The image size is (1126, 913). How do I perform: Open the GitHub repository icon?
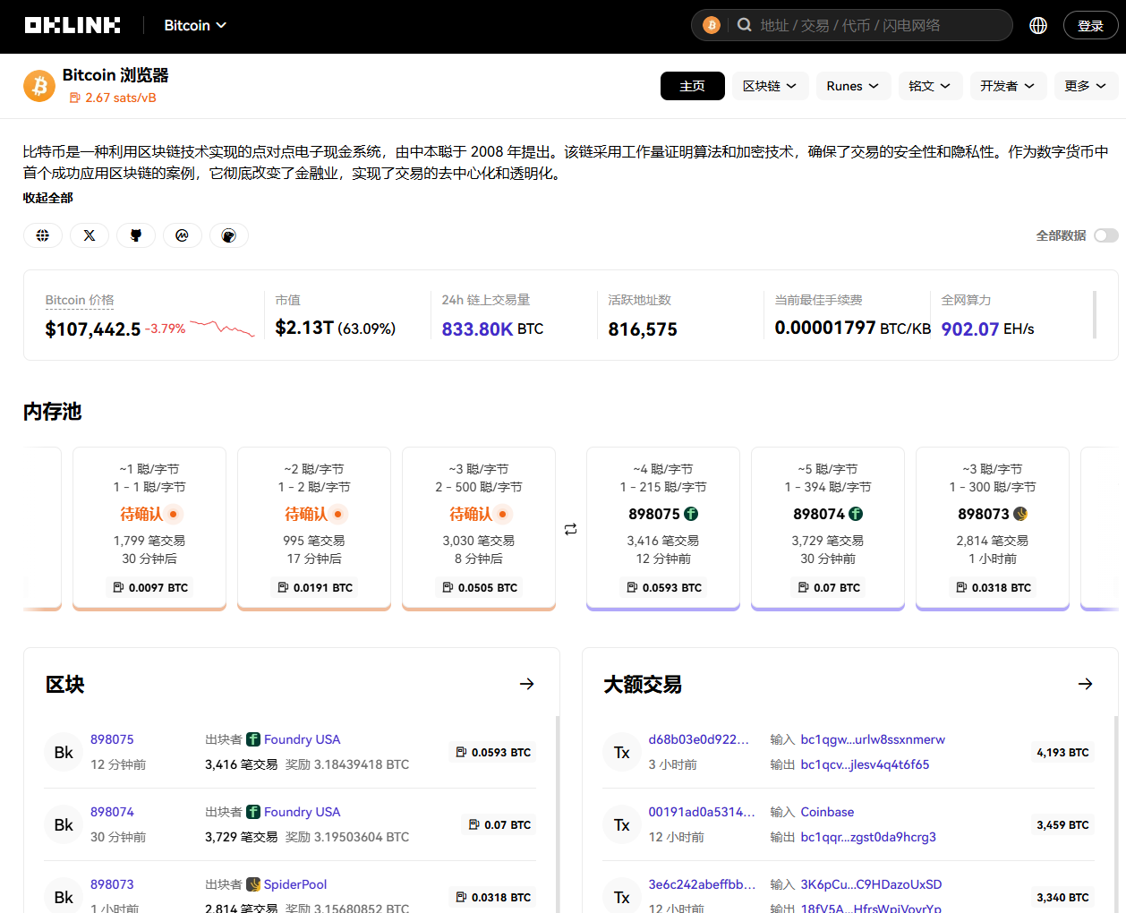point(136,235)
